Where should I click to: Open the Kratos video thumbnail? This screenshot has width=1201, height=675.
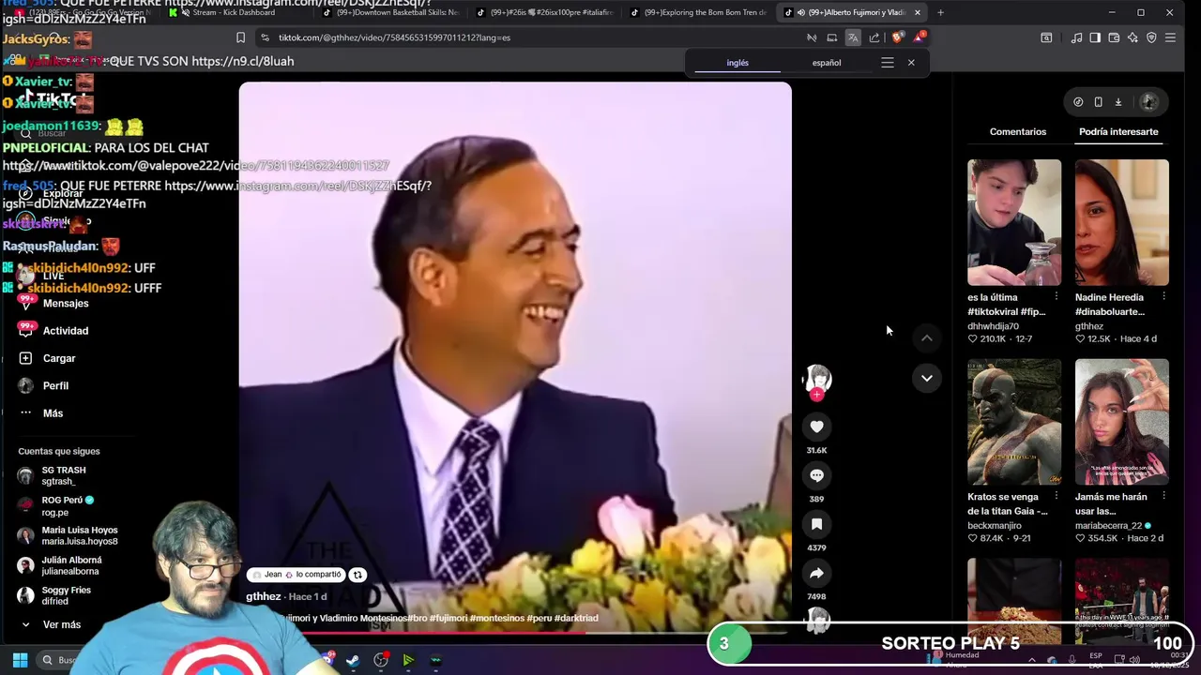(x=1014, y=422)
